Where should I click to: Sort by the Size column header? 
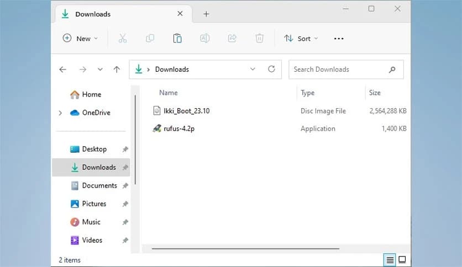[x=375, y=93]
